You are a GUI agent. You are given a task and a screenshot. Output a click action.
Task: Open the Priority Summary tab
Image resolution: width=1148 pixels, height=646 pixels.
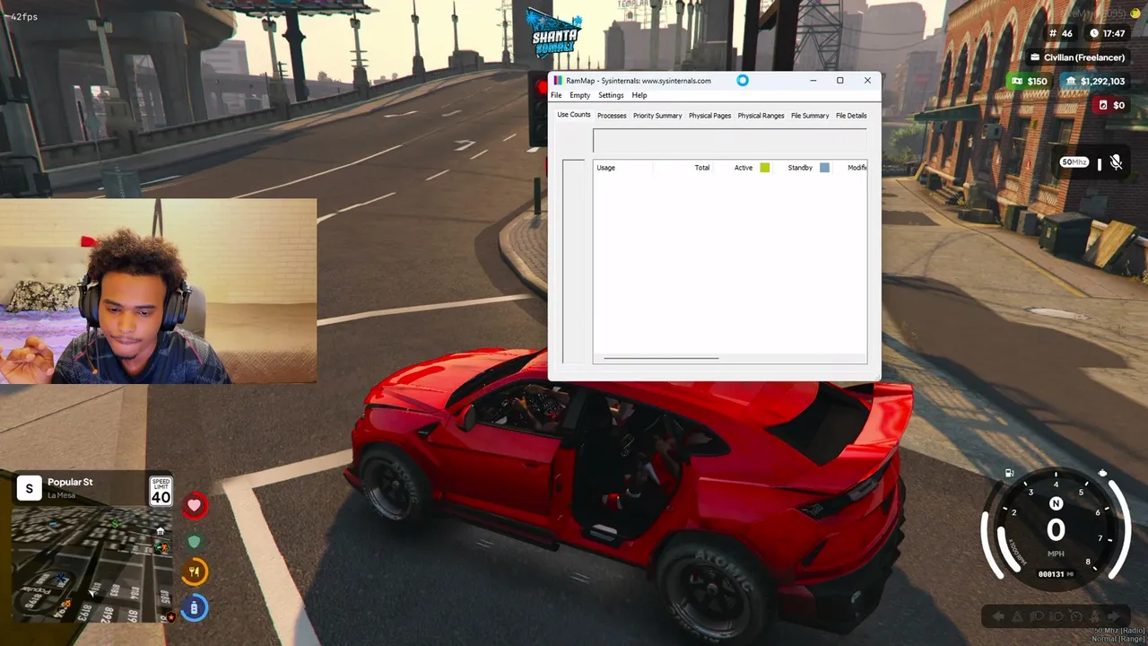[x=657, y=116]
